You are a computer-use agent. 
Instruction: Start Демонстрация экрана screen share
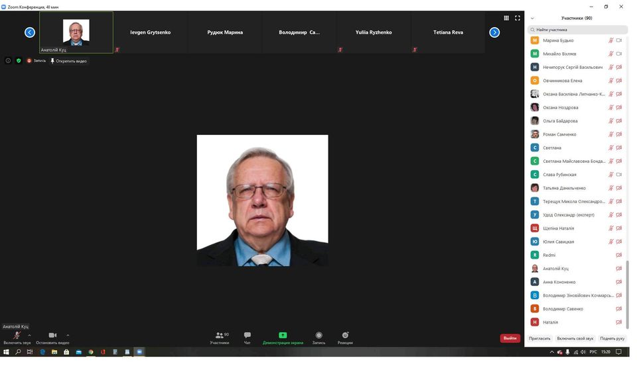tap(283, 336)
